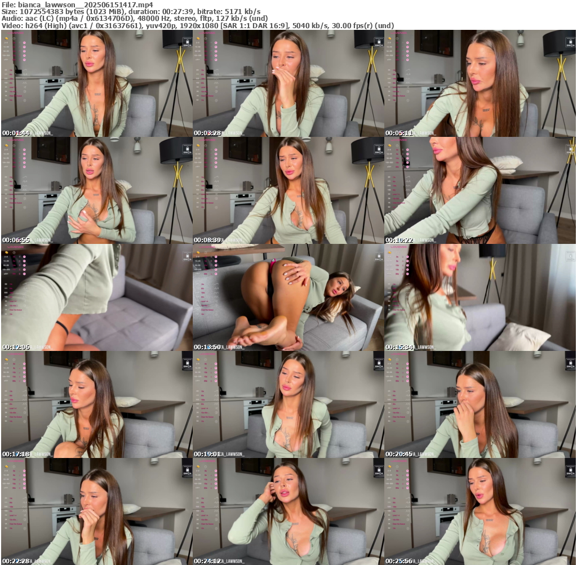Screen dimensions: 577x565
Task: Click the frame stamped 00:10:22
Action: 480,190
